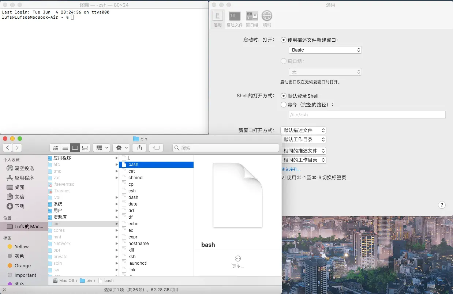Open Finder action gear dropdown menu

[121, 148]
